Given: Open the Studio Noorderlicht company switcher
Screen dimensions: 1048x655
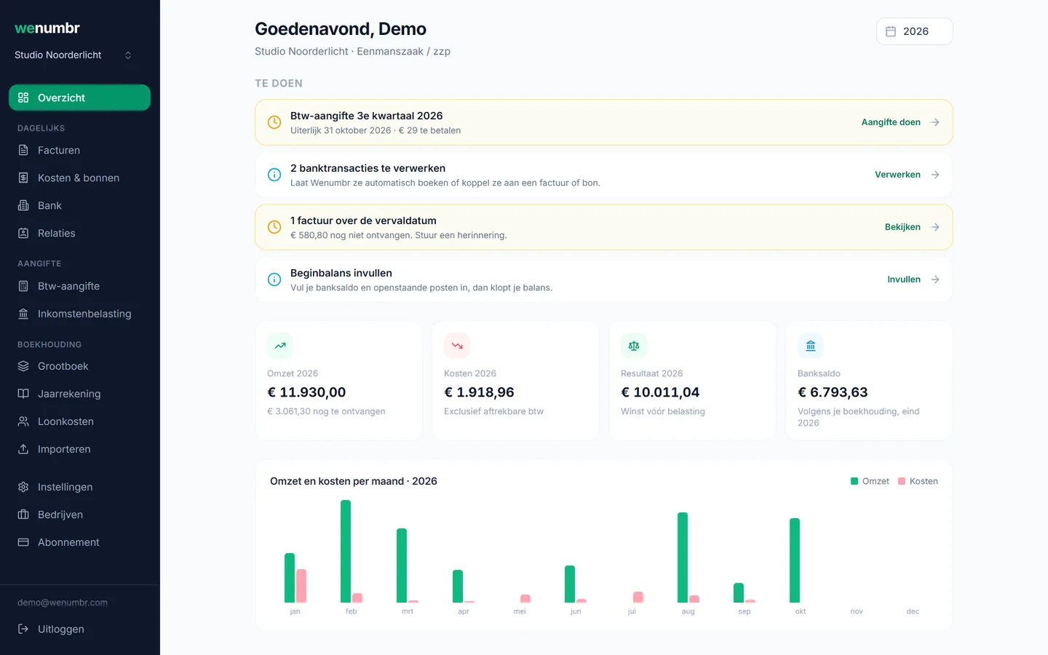Looking at the screenshot, I should coord(74,55).
